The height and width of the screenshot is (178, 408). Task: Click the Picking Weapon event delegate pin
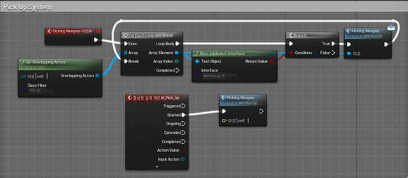point(98,31)
